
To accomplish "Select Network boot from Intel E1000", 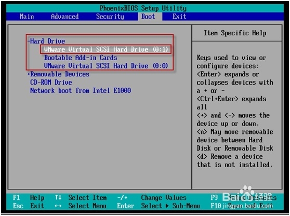I will coord(81,90).
